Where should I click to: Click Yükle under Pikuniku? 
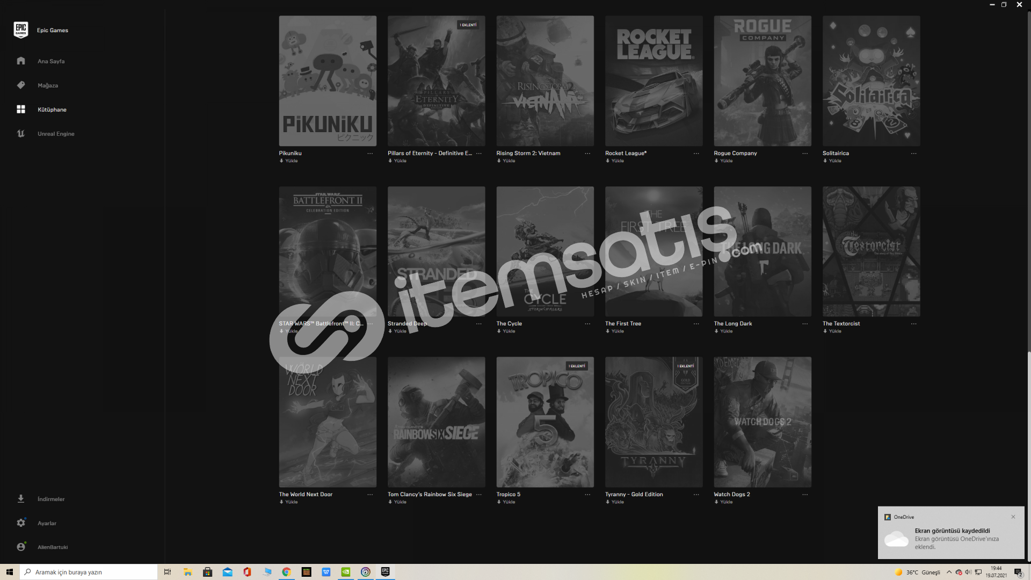pyautogui.click(x=289, y=161)
